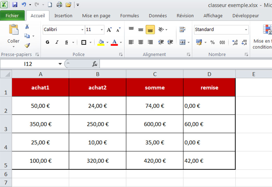Open the Développeur tab
This screenshot has width=272, height=187.
pyautogui.click(x=246, y=15)
